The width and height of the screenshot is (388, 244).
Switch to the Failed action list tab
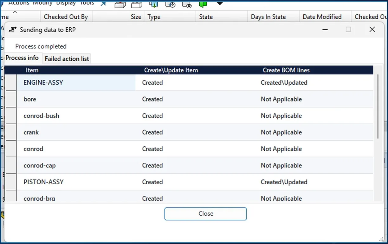coord(67,58)
